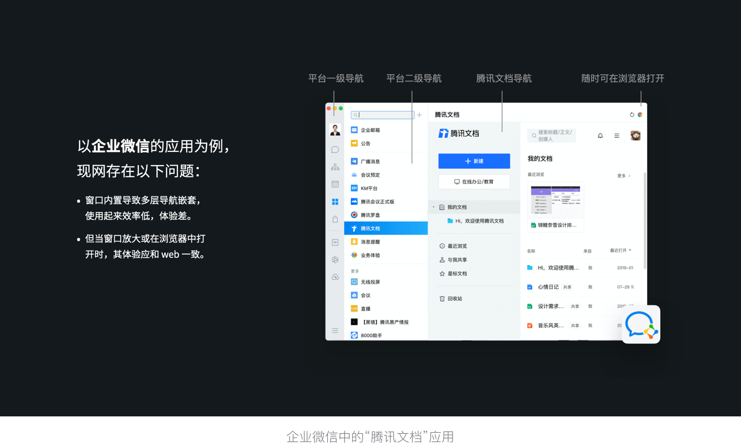Click the 腾讯文档 logo in the docs panel

click(458, 133)
